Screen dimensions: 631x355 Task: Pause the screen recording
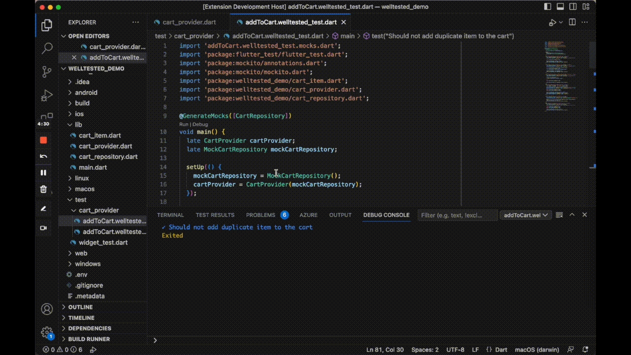click(x=43, y=173)
